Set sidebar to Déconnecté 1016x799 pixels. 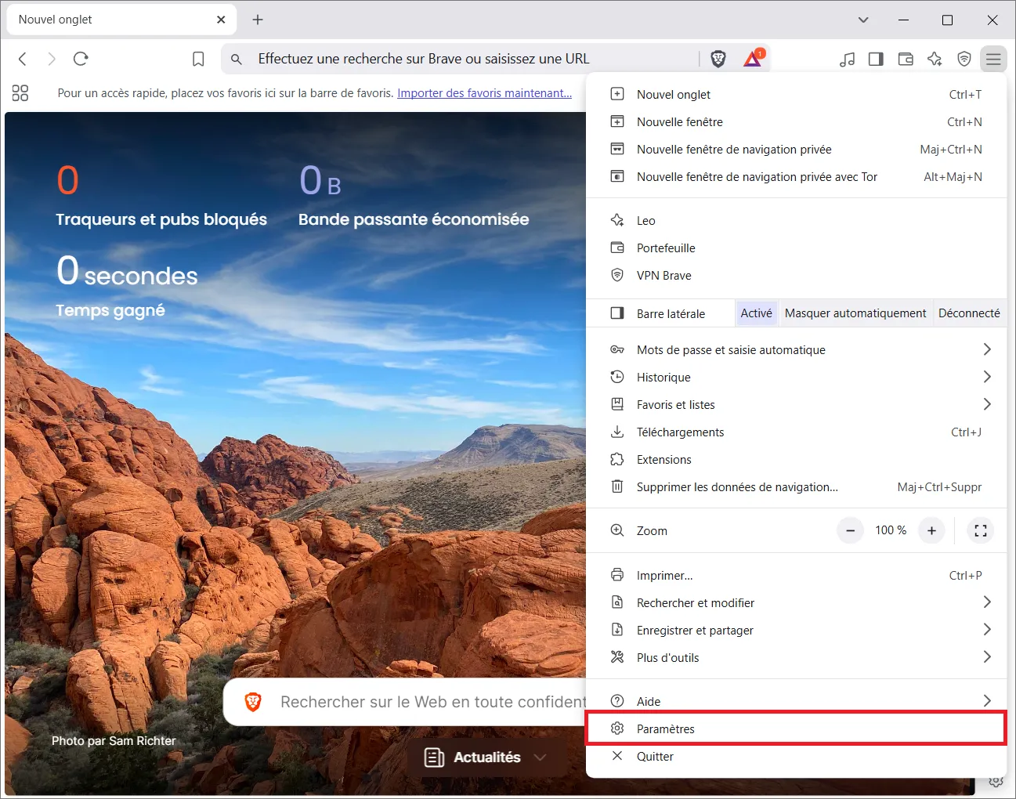pyautogui.click(x=969, y=313)
